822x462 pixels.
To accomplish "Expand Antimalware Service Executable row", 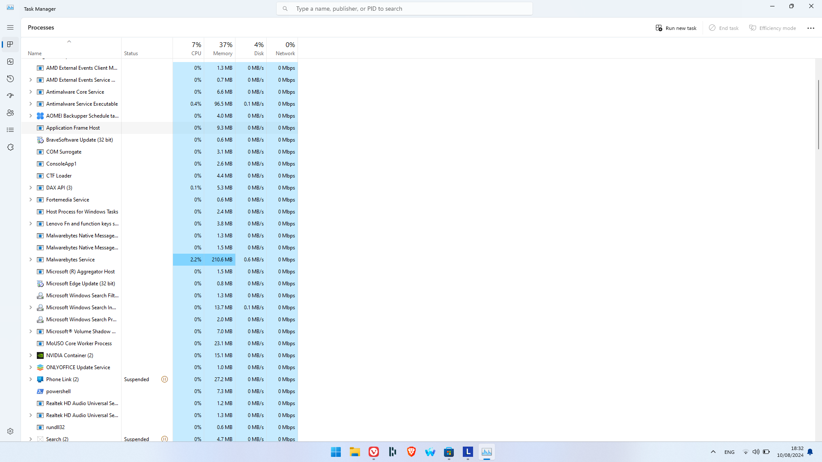I will tap(30, 104).
